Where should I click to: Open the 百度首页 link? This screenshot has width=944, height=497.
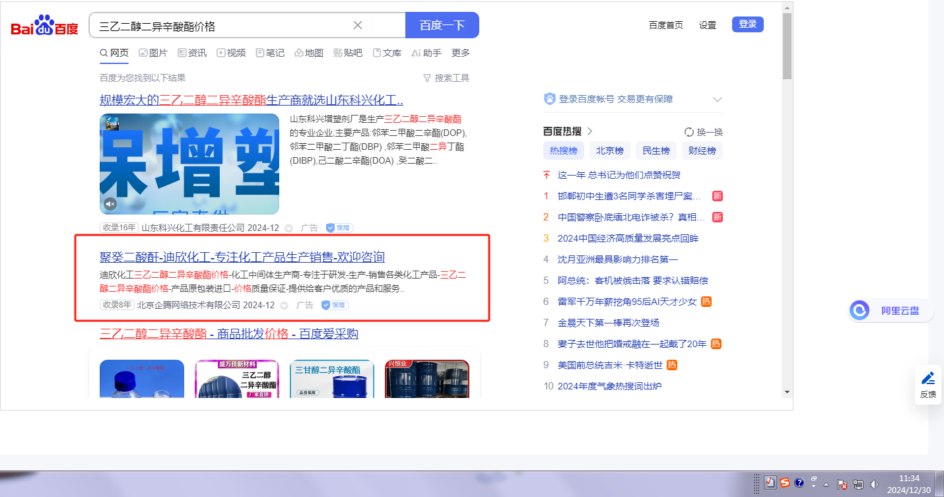[x=666, y=25]
